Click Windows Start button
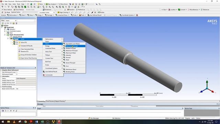 [3, 122]
